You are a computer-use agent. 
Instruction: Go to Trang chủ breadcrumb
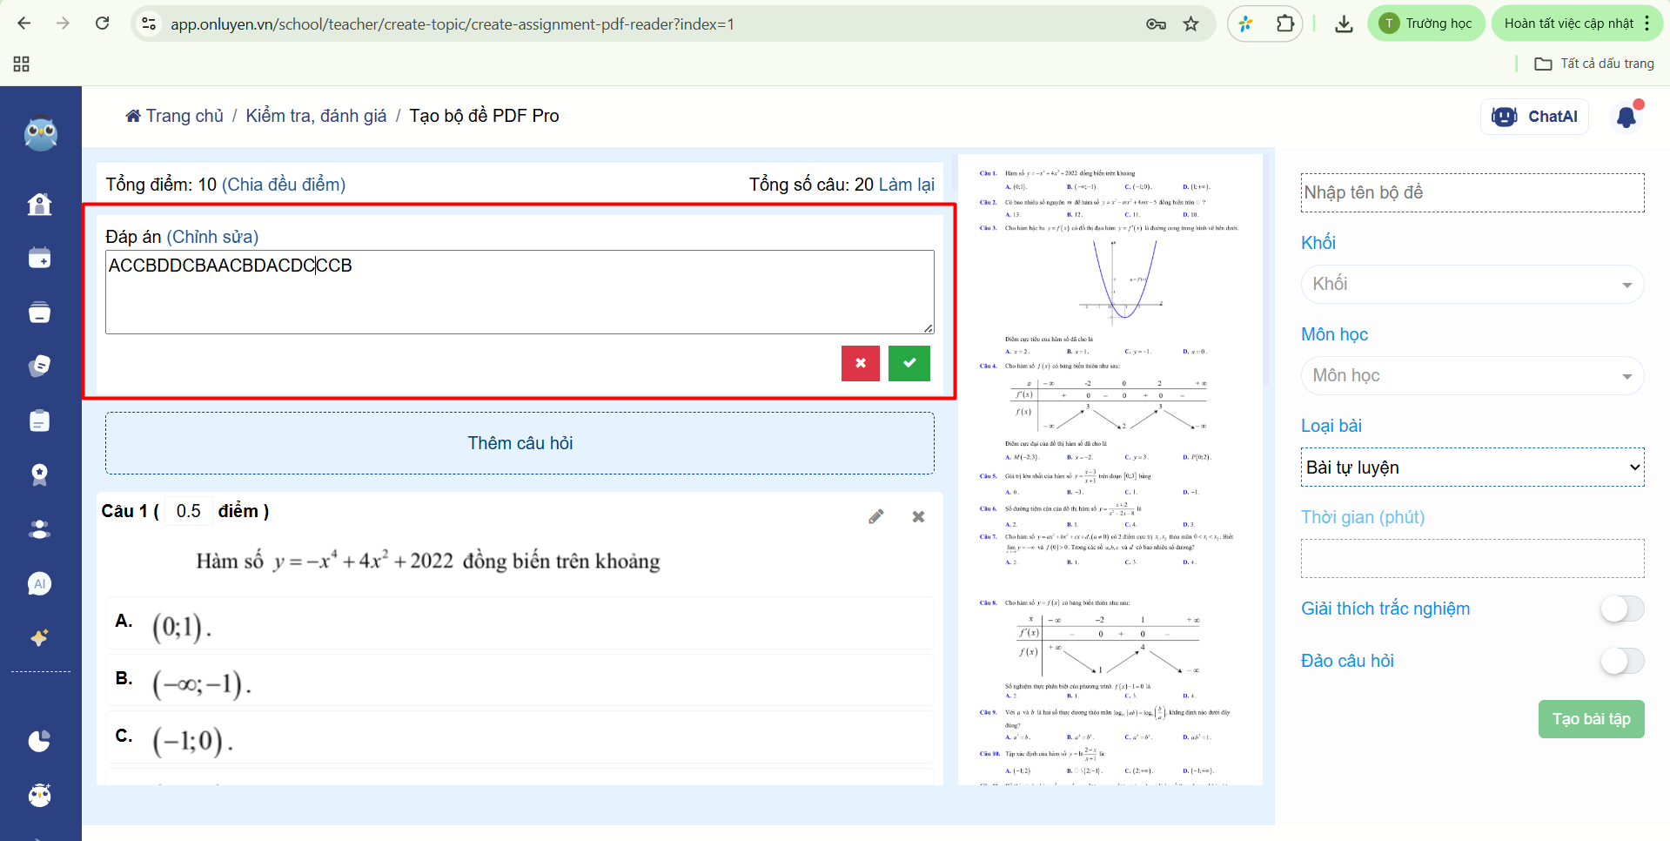pos(175,116)
